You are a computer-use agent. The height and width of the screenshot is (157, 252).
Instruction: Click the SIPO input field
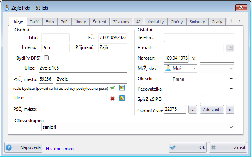(x=217, y=99)
